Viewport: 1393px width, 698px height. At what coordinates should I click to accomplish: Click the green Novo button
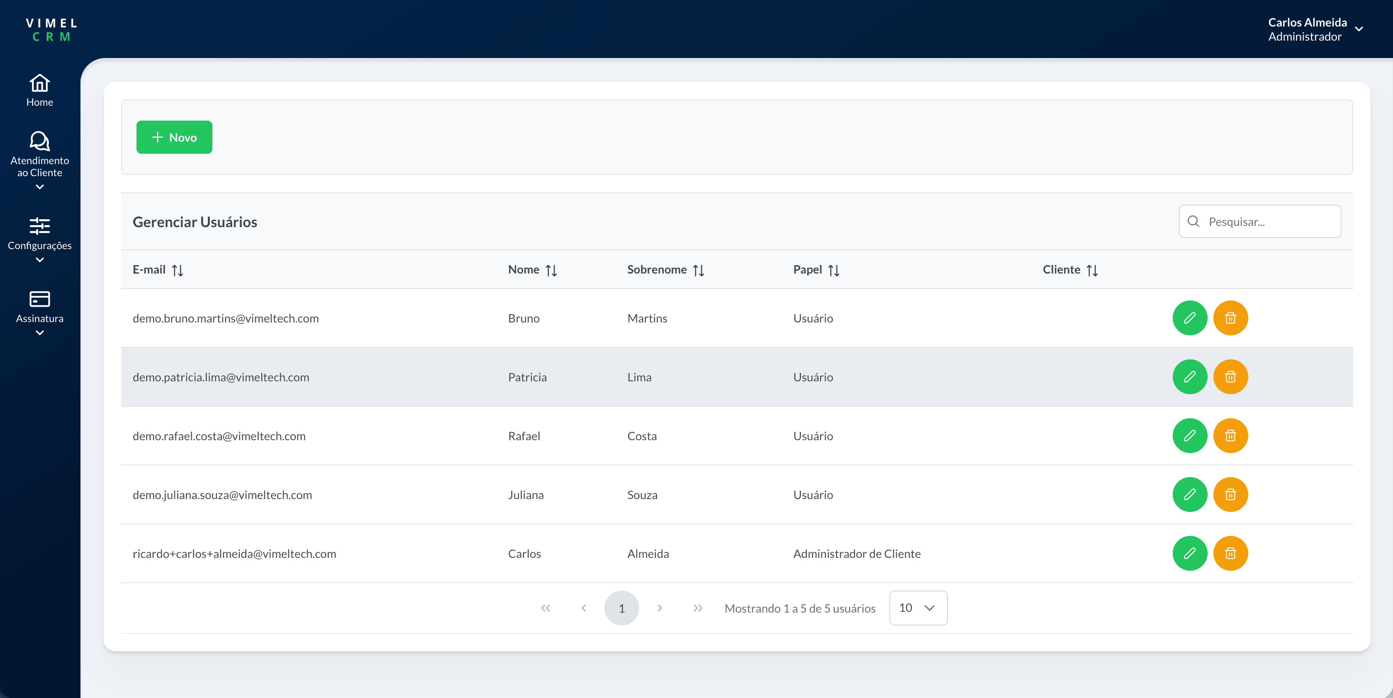(174, 137)
